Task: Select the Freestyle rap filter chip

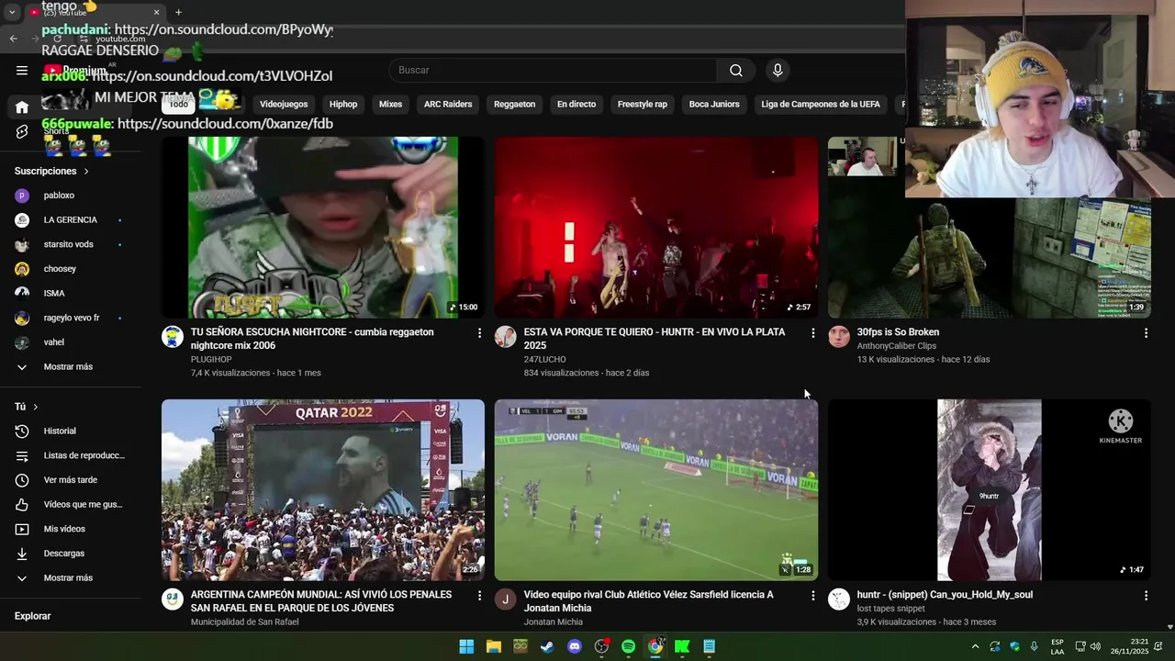Action: (x=643, y=105)
